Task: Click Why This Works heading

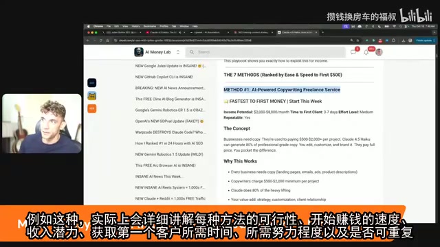Action: pyautogui.click(x=240, y=161)
